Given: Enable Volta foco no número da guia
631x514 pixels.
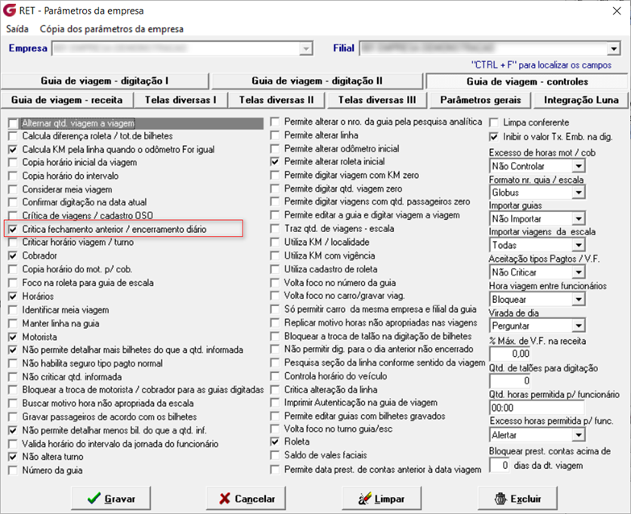Looking at the screenshot, I should (275, 283).
